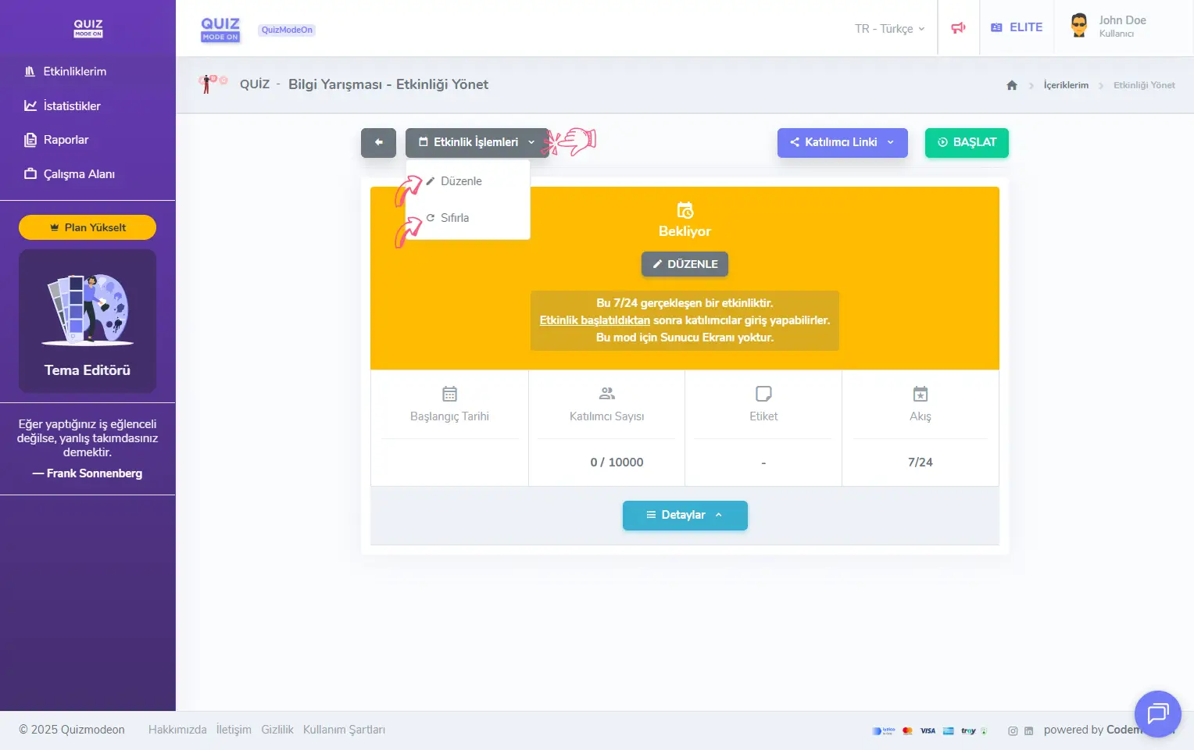This screenshot has height=750, width=1194.
Task: Select Düzenle from the dropdown menu
Action: point(461,181)
